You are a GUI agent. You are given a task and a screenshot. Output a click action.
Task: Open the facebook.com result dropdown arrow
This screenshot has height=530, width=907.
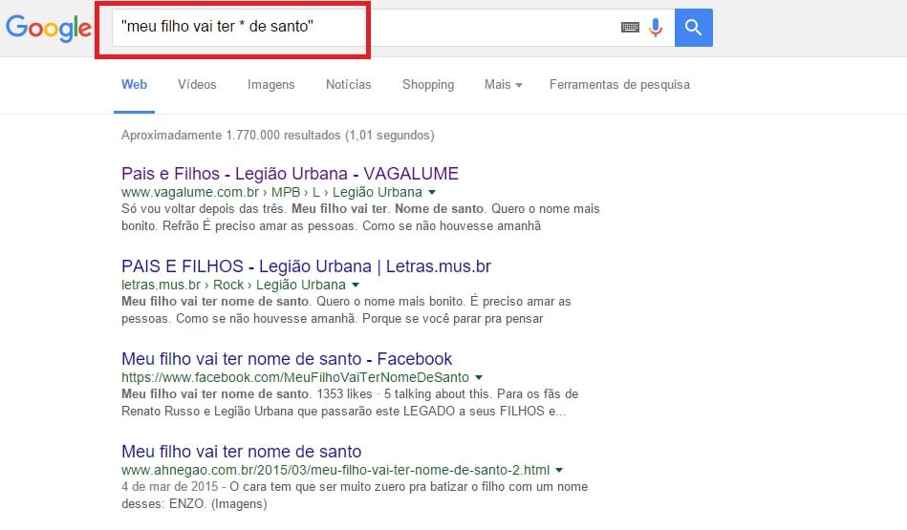tap(479, 377)
